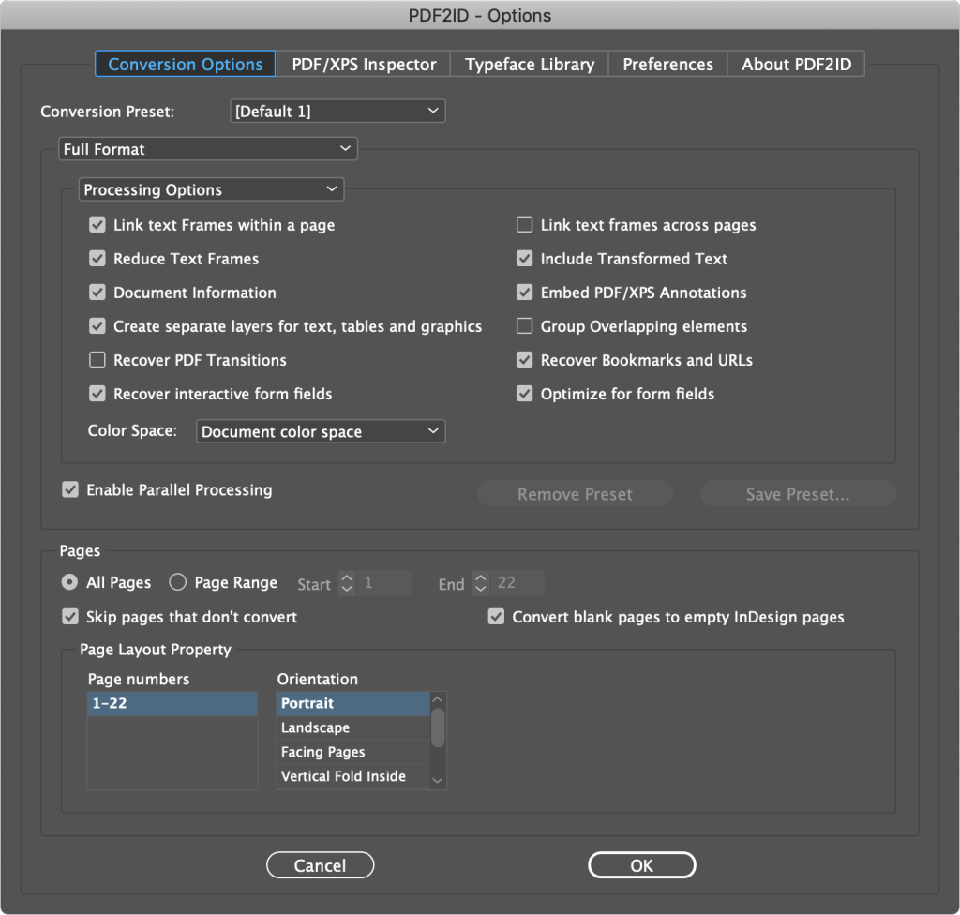The image size is (960, 915).
Task: Open the Typeface Library tab
Action: click(x=530, y=64)
